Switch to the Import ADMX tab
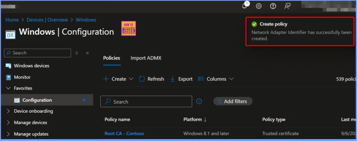 click(x=146, y=58)
